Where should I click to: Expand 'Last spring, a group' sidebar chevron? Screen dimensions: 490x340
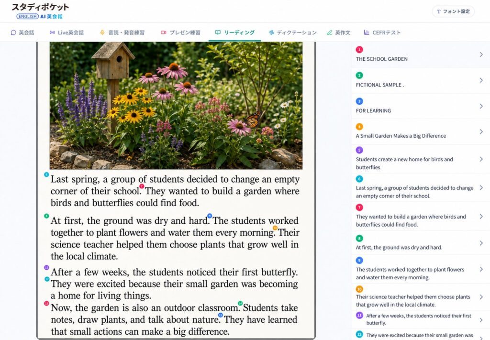click(x=481, y=187)
